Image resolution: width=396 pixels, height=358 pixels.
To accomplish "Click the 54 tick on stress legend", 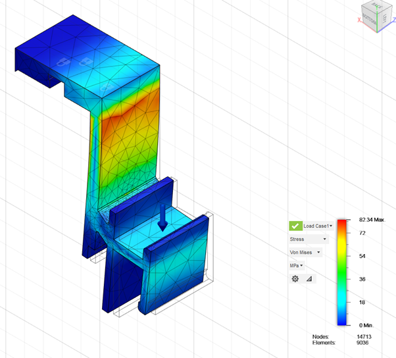I will 361,256.
